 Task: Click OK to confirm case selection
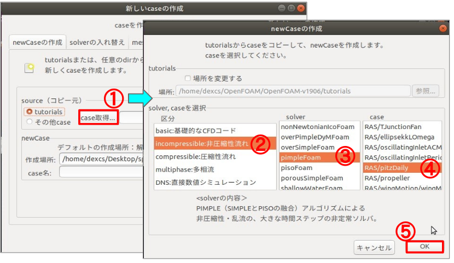[424, 247]
